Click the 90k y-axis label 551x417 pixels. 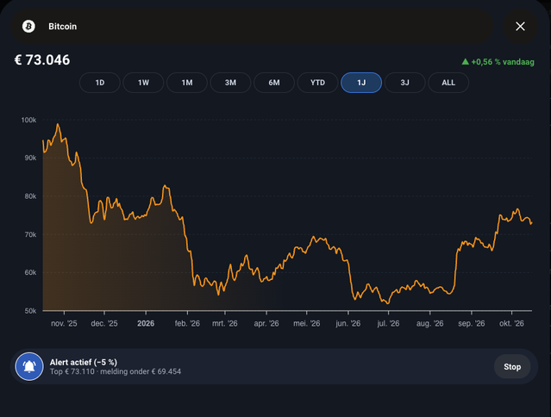[x=30, y=158]
